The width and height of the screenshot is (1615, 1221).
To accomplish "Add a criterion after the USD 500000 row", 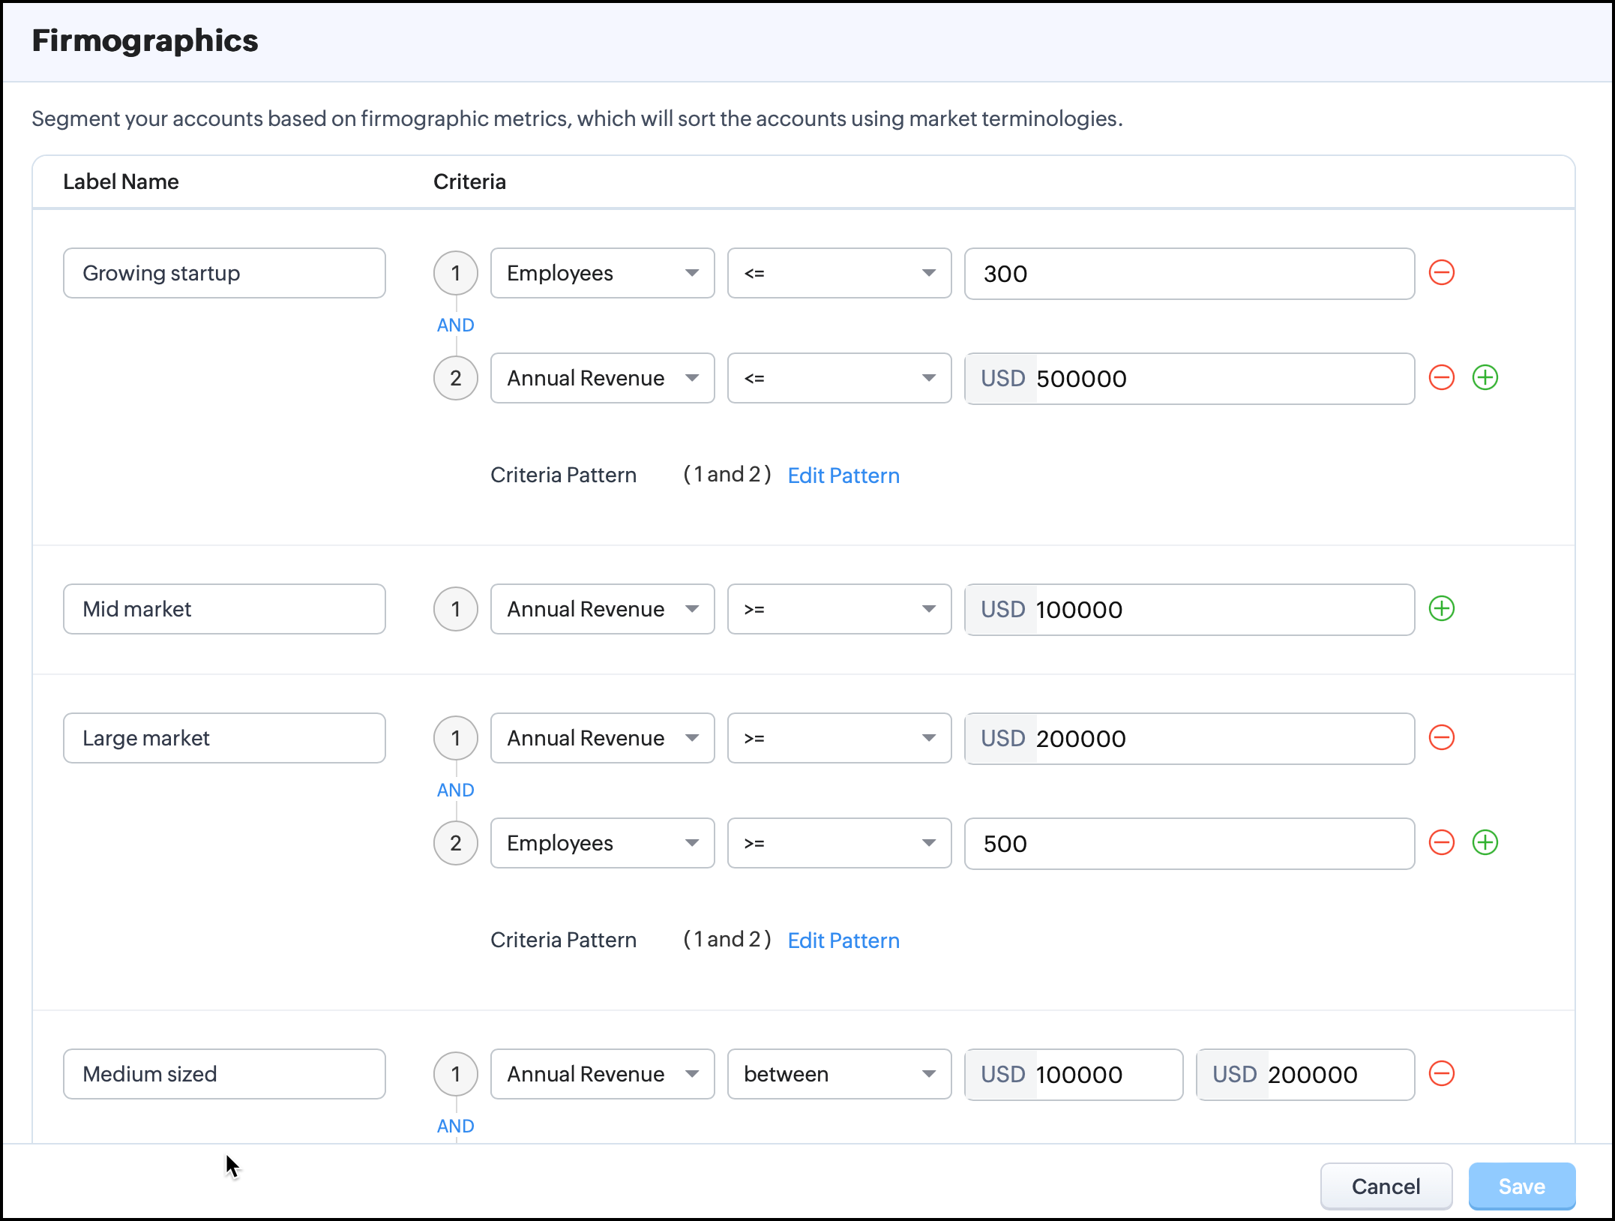I will pyautogui.click(x=1485, y=378).
